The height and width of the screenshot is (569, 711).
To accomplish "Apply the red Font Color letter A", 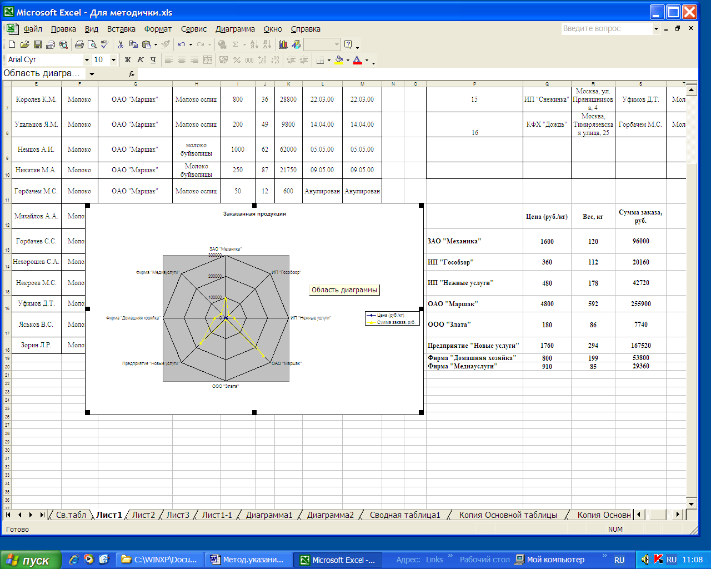I will [x=358, y=59].
